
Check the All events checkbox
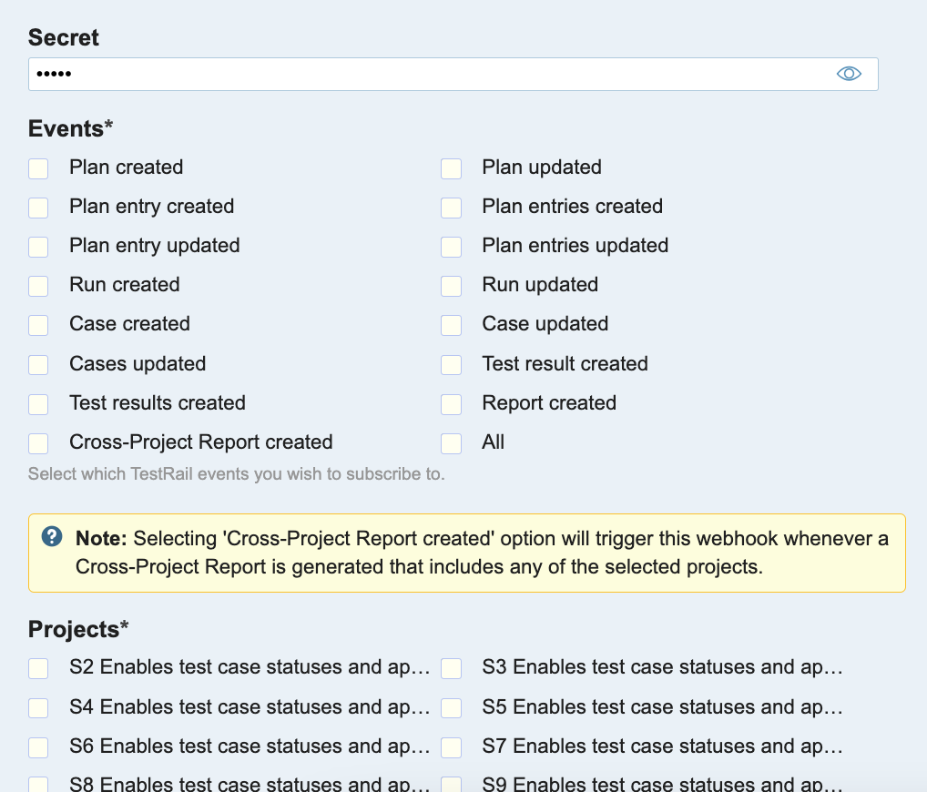pos(451,443)
